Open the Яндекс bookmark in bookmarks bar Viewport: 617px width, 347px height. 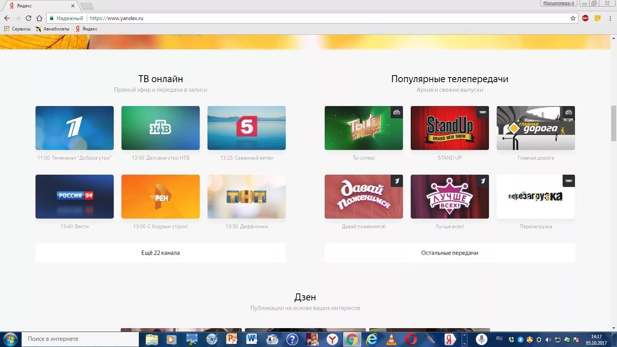86,29
